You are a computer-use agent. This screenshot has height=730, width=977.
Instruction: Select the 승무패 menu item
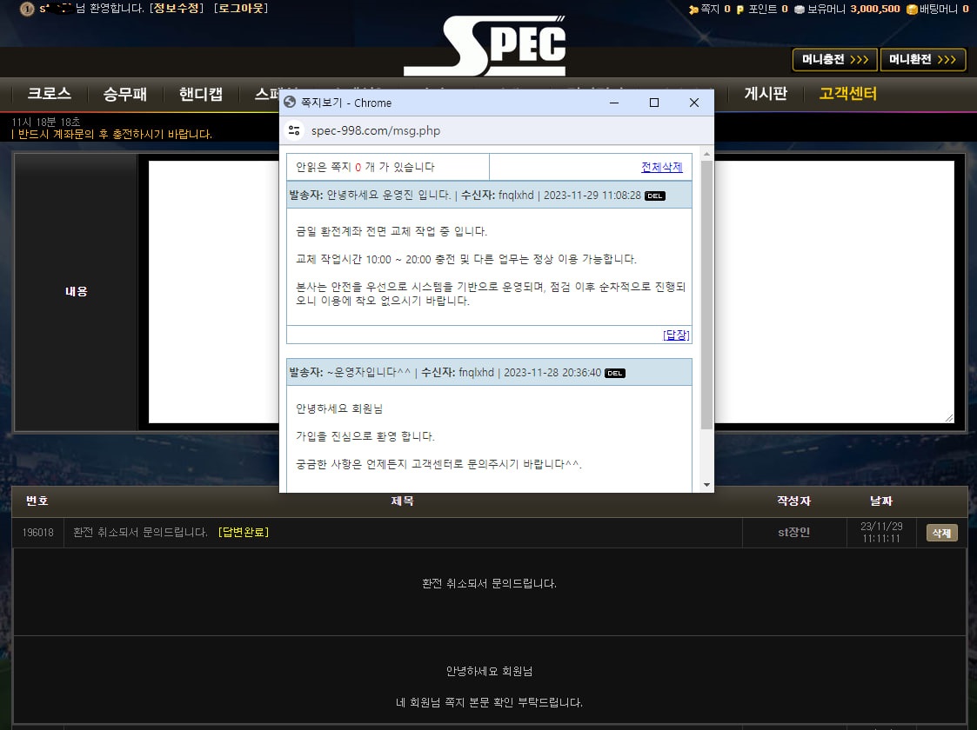tap(124, 94)
